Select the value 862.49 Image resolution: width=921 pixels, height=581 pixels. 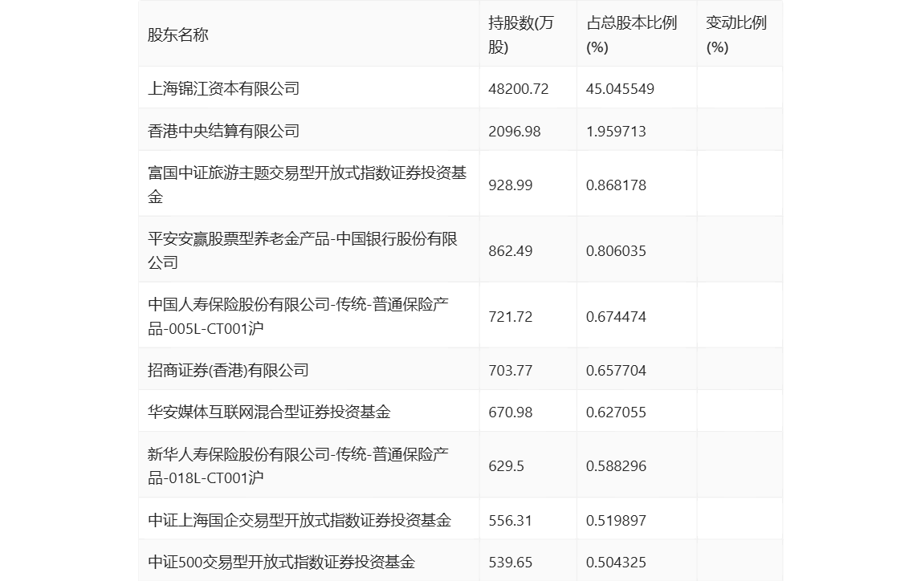coord(511,250)
